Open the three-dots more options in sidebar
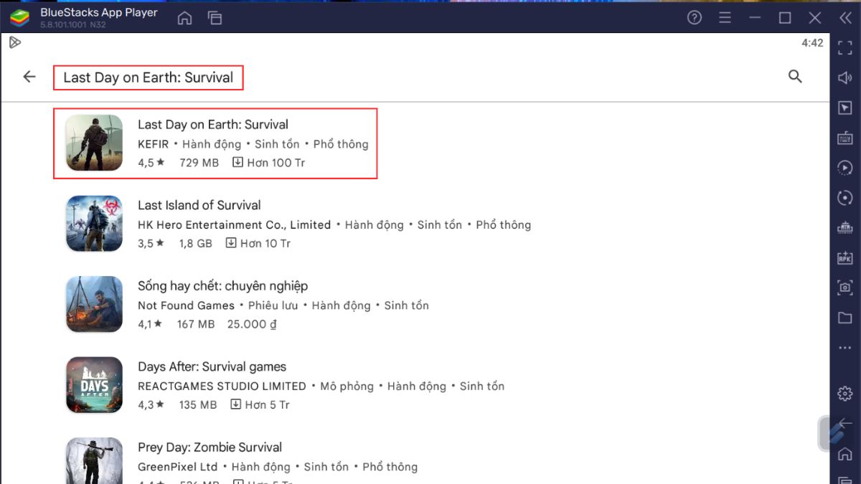The height and width of the screenshot is (484, 861). [845, 348]
